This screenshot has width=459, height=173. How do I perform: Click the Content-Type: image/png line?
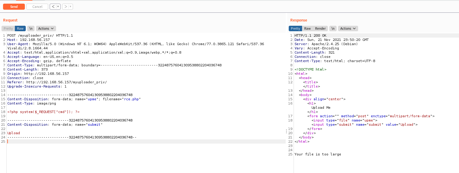pos(32,103)
